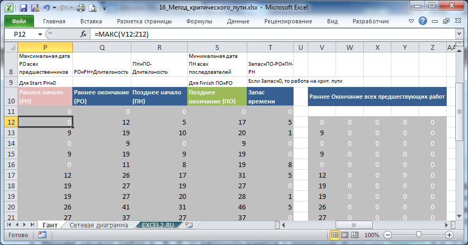Screen dimensions: 468x245
Task: Click the zoom in plus button
Action: click(449, 235)
